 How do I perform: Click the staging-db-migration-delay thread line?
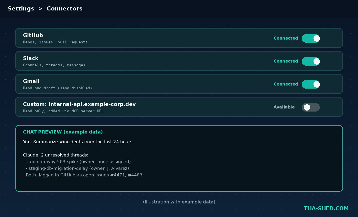[x=77, y=168]
